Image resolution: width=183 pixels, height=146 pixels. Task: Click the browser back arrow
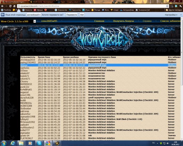2,6
